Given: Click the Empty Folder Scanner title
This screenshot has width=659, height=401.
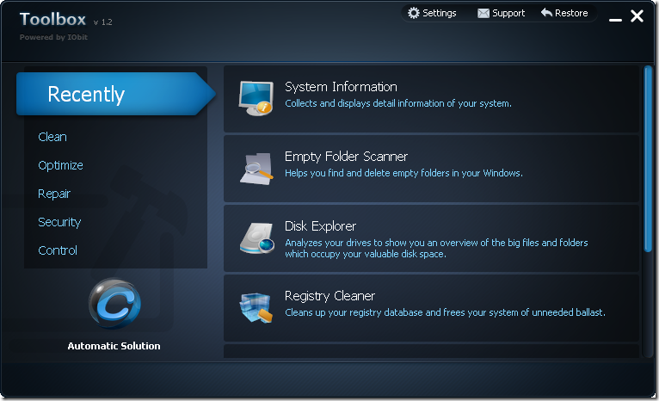Looking at the screenshot, I should [346, 157].
